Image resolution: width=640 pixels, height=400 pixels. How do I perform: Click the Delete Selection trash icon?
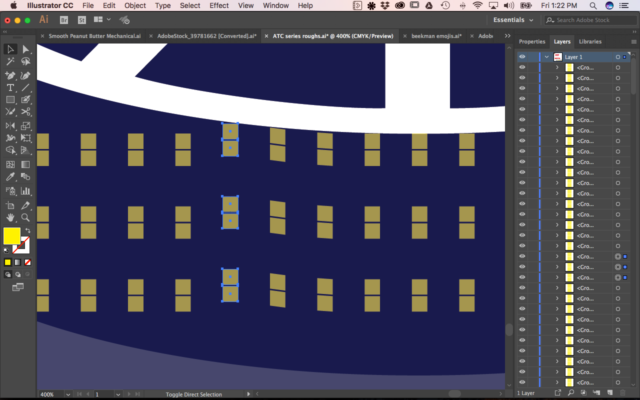pyautogui.click(x=622, y=393)
